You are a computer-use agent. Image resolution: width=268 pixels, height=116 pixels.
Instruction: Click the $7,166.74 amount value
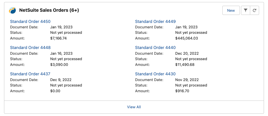[x=58, y=38]
